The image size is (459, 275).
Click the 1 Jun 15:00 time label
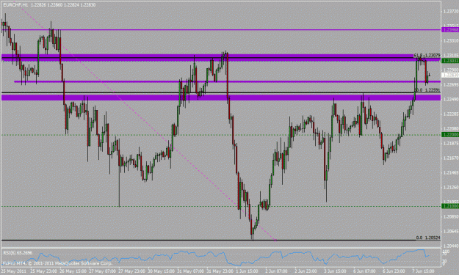coord(247,271)
